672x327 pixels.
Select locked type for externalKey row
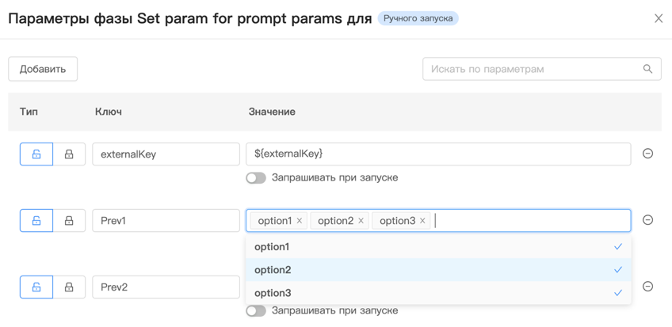(x=69, y=154)
